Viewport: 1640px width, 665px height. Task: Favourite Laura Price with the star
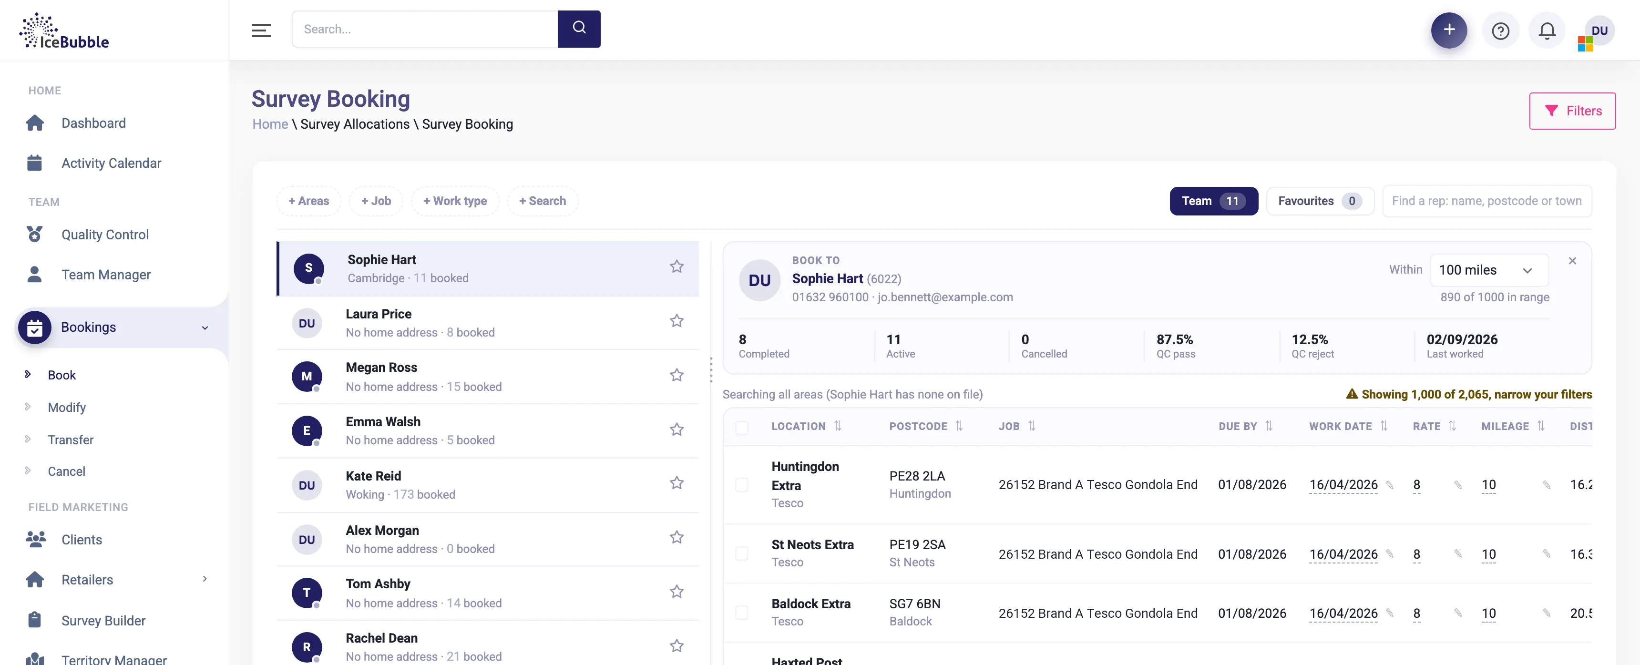click(676, 321)
